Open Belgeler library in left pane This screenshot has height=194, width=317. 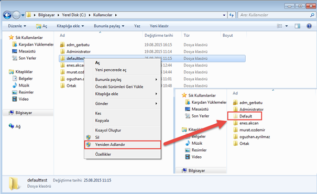pyautogui.click(x=23, y=79)
